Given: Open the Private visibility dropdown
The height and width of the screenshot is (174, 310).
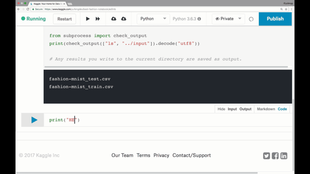Looking at the screenshot, I should click(228, 19).
